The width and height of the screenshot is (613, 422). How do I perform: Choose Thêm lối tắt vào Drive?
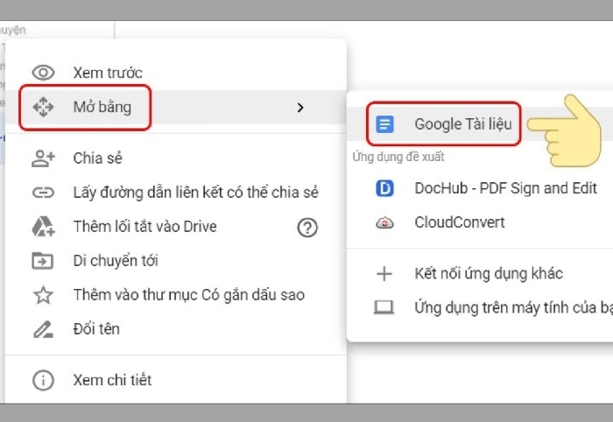coord(144,227)
